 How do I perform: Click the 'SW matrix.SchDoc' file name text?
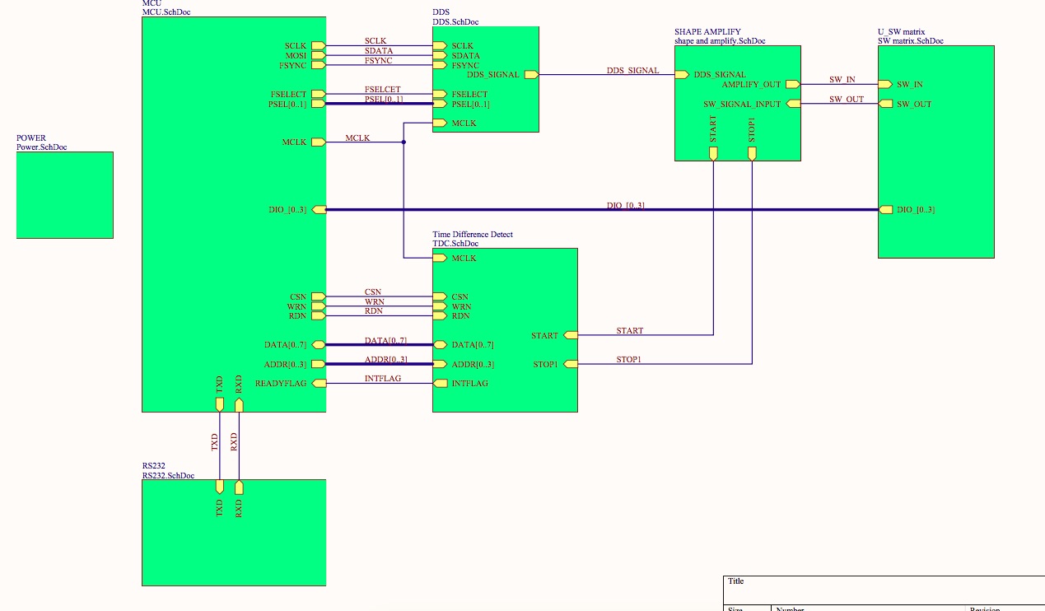pos(911,41)
